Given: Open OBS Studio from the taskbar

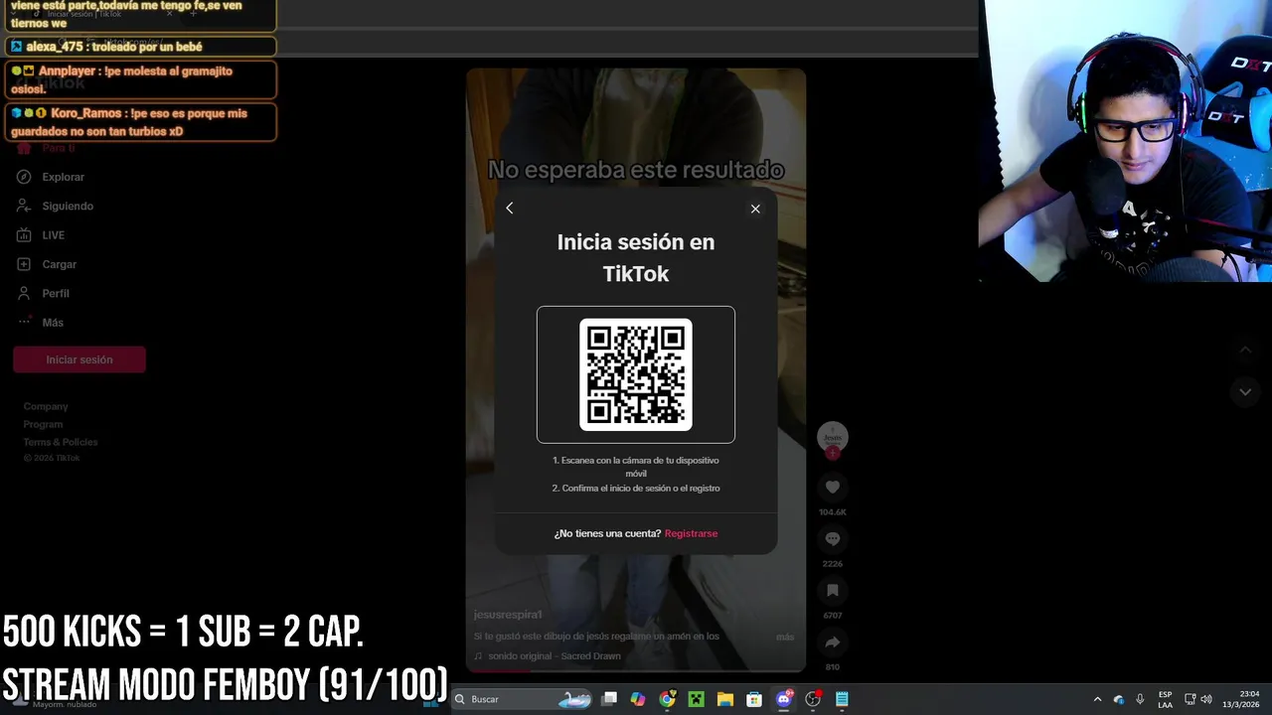Looking at the screenshot, I should point(813,699).
